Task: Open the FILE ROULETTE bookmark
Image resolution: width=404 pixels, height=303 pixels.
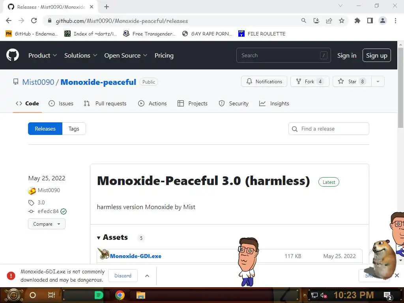Action: click(x=262, y=34)
